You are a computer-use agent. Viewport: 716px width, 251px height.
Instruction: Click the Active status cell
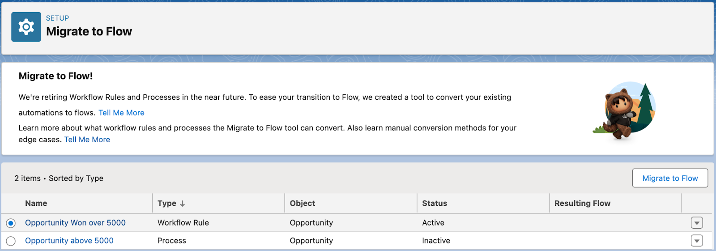tap(433, 223)
